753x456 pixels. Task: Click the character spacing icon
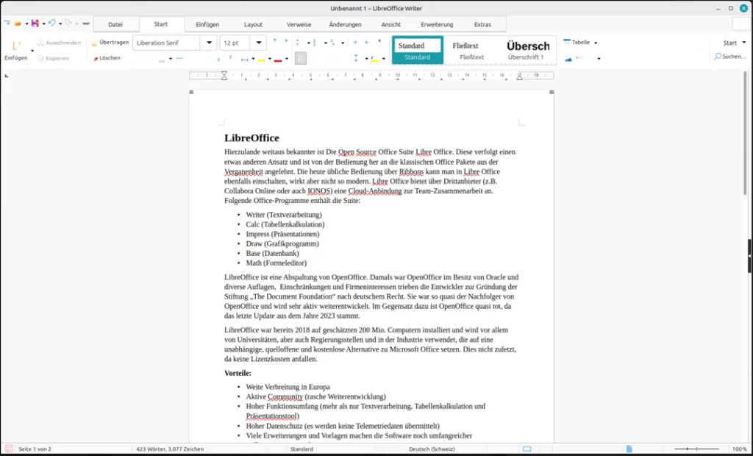(x=244, y=59)
